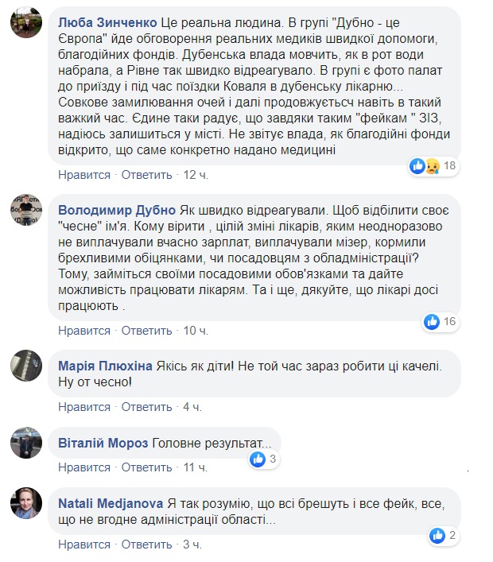Click the 10 ч. comment timestamp
Viewport: 493px width, 562px height.
pyautogui.click(x=194, y=330)
